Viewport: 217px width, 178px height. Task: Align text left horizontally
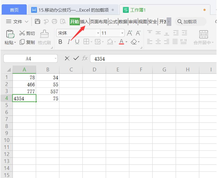[x=150, y=41]
